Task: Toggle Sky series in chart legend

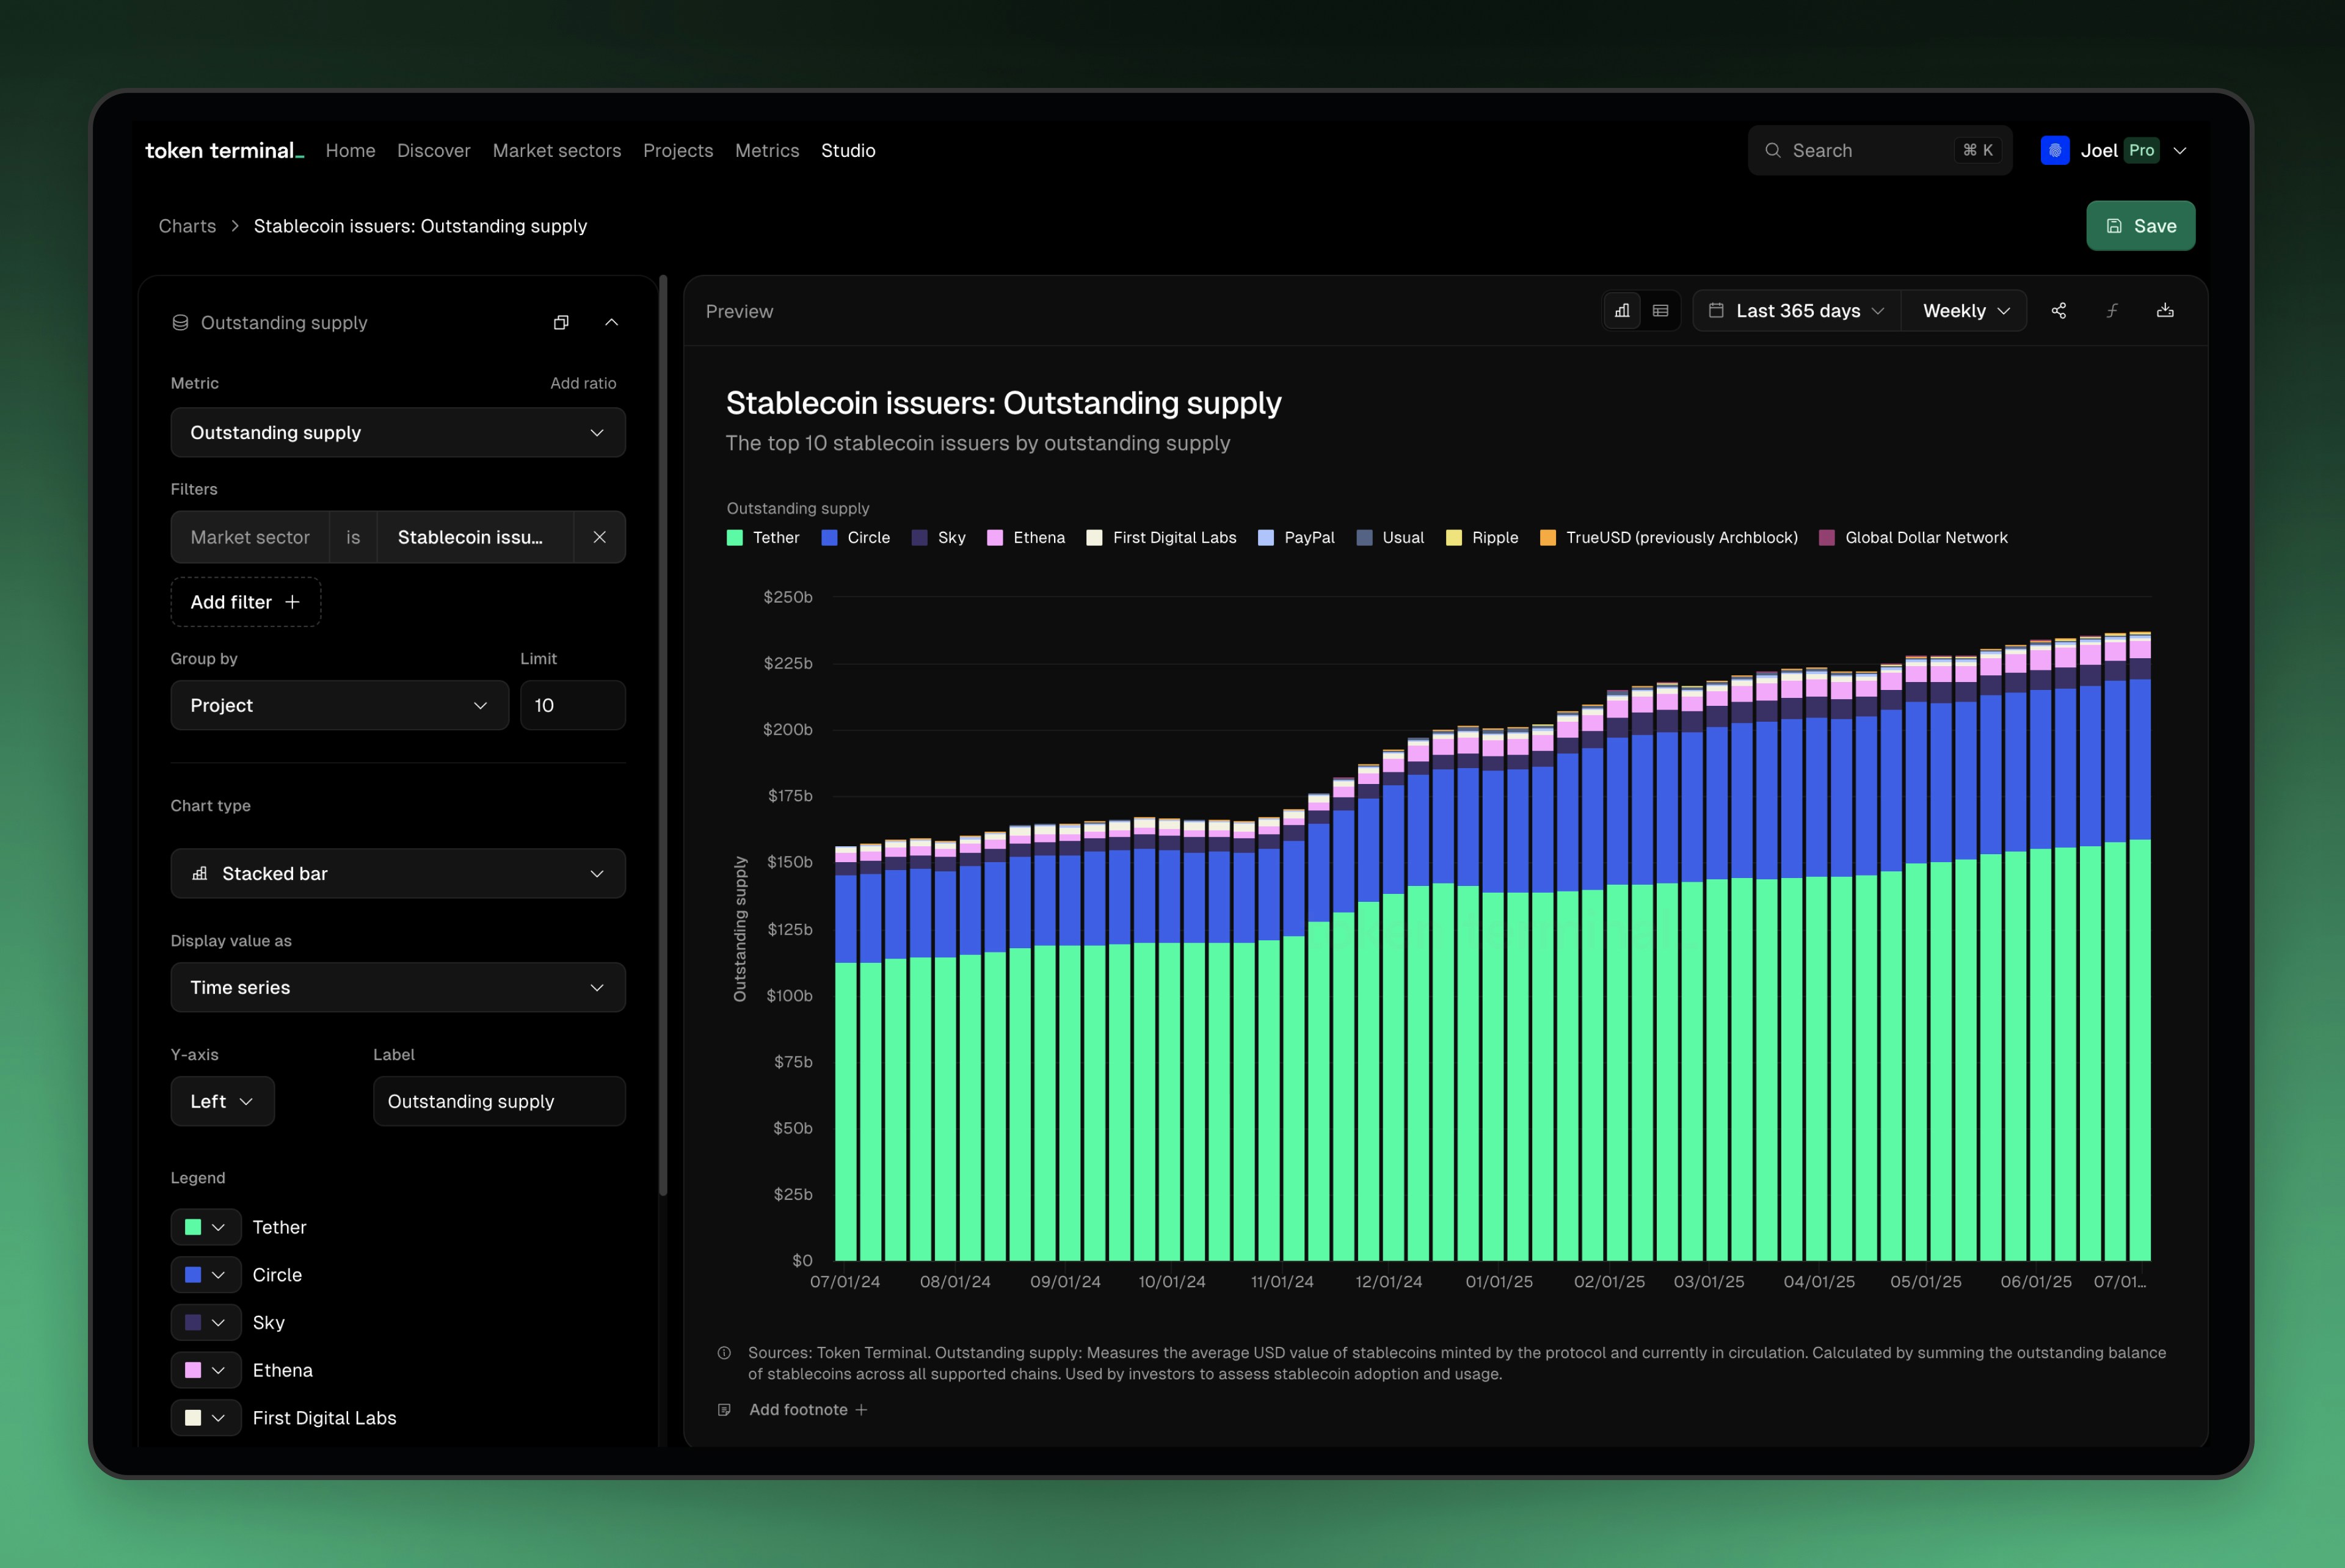Action: pos(938,538)
